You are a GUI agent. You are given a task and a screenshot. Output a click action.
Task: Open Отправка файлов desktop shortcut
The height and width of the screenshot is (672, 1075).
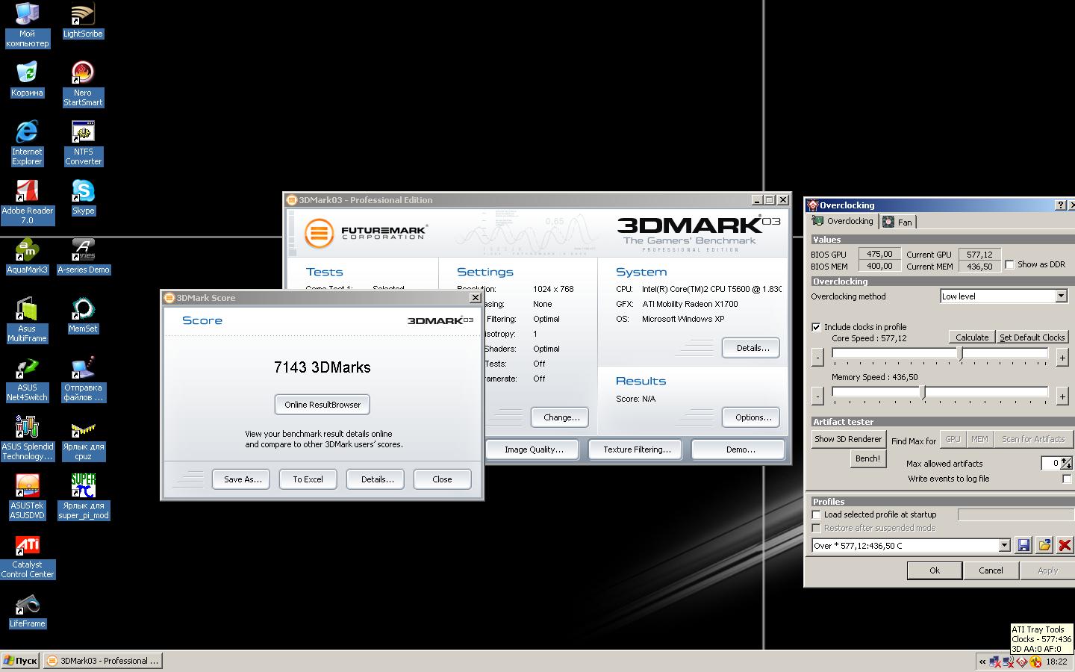tap(83, 379)
